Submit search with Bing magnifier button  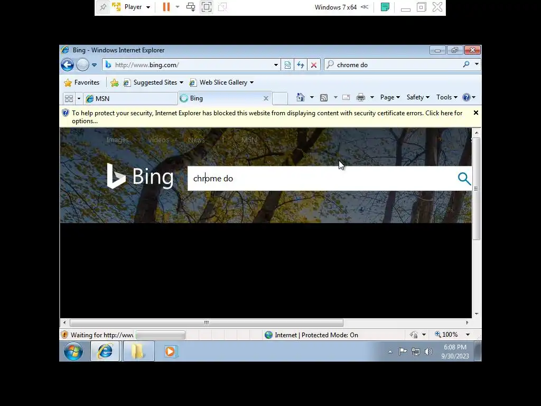point(464,179)
